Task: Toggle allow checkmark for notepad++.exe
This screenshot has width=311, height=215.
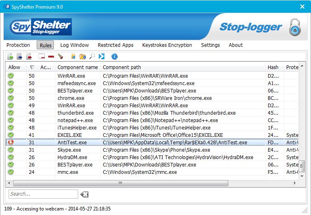Action: point(11,120)
